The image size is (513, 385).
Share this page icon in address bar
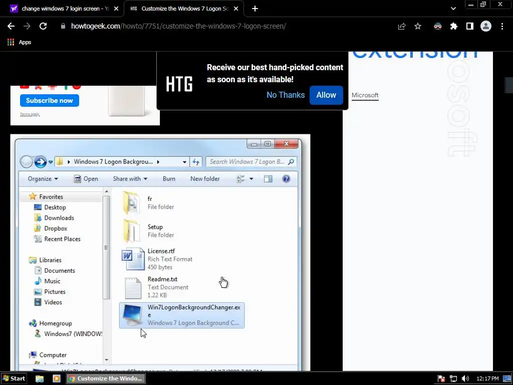point(402,26)
